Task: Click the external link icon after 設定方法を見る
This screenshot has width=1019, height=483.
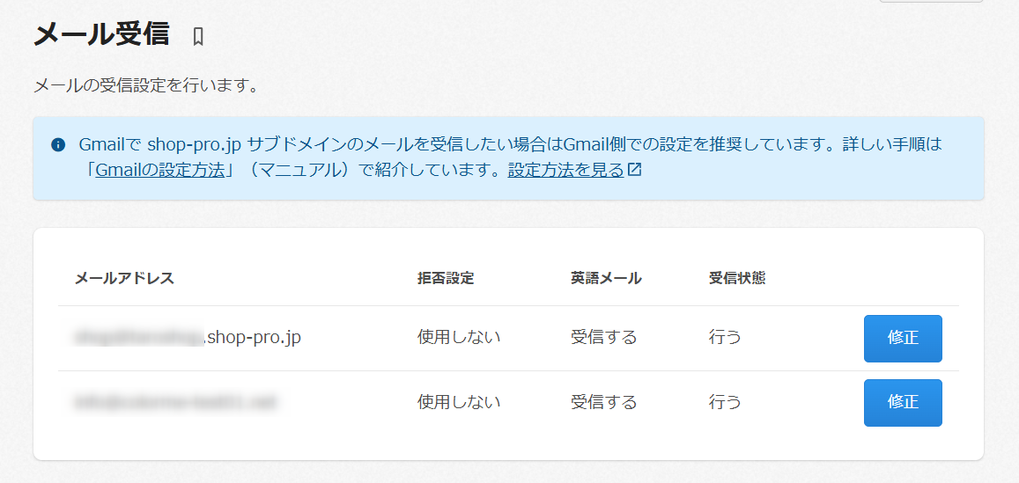Action: coord(635,170)
